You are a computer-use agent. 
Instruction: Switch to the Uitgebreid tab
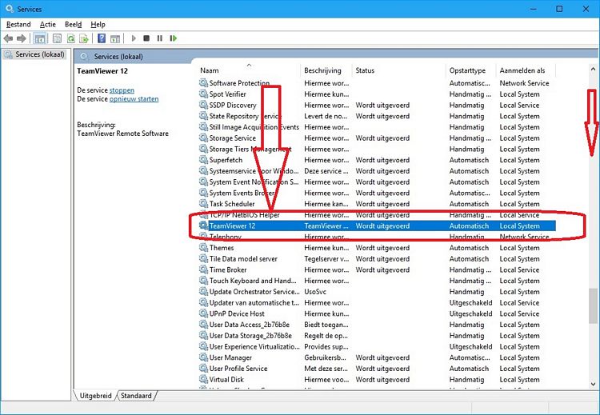tap(95, 396)
